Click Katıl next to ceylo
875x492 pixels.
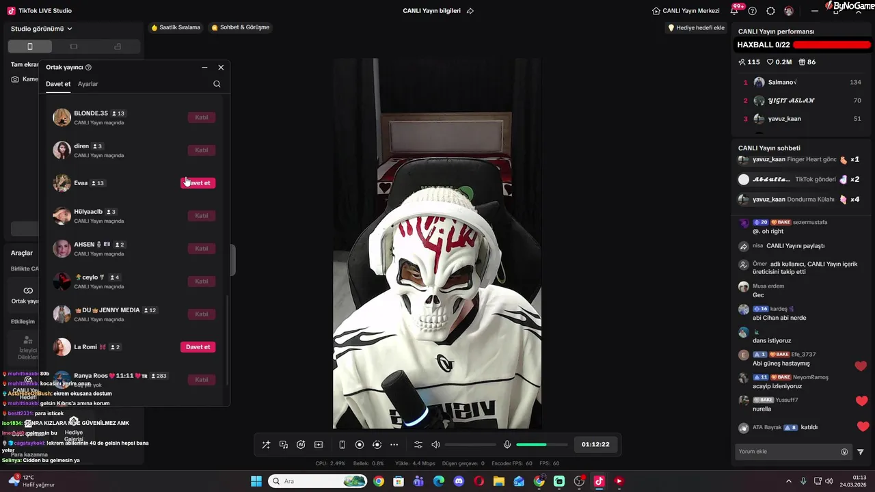[x=202, y=282]
